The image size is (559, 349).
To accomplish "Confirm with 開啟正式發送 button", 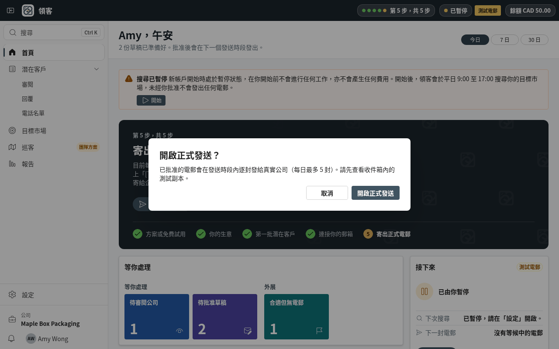I will tap(376, 193).
